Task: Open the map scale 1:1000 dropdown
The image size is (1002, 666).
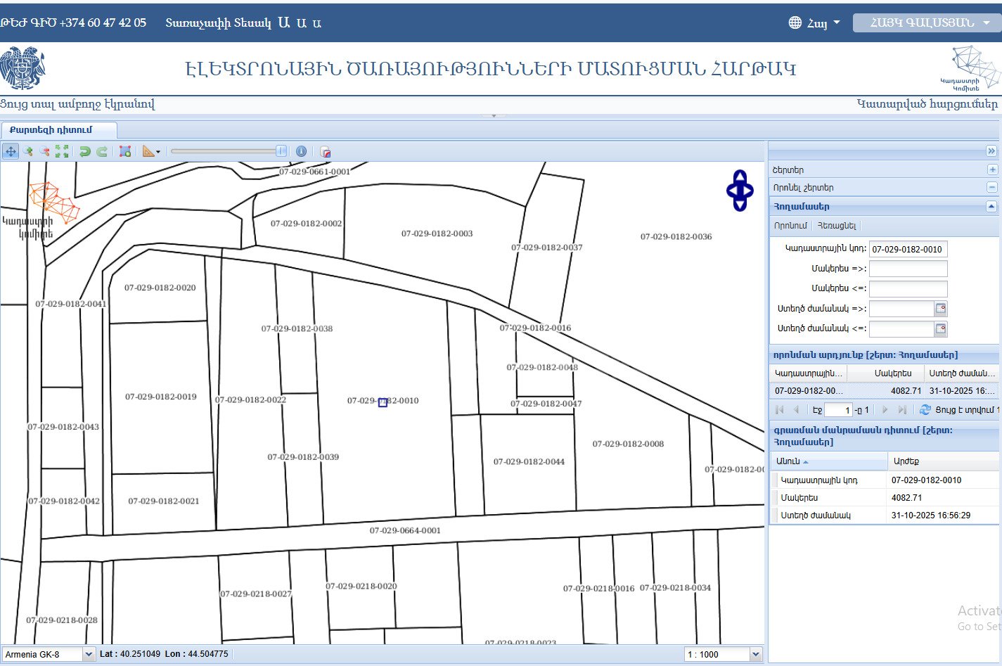Action: pyautogui.click(x=756, y=654)
